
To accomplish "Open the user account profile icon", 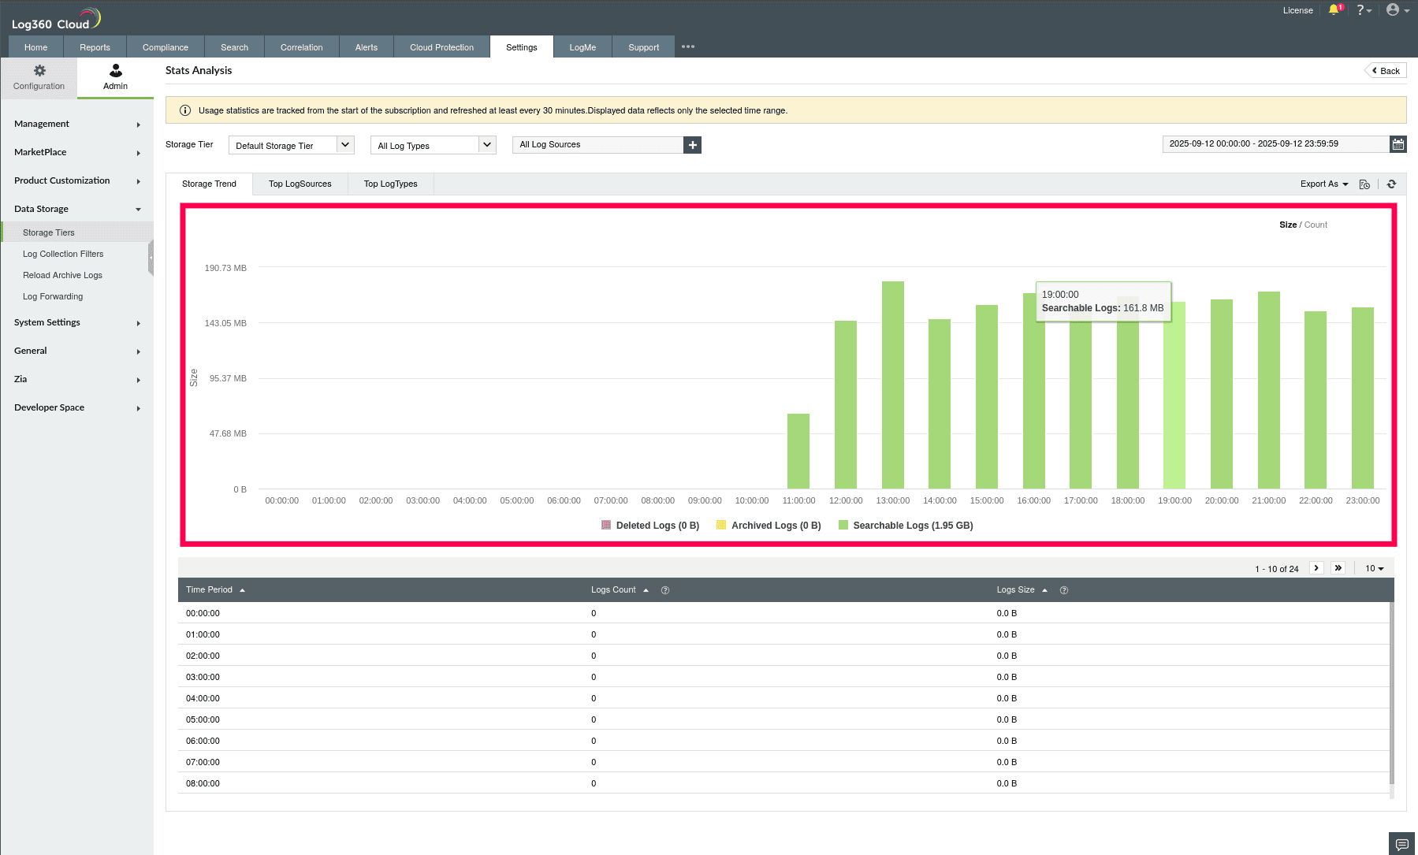I will pos(1394,10).
